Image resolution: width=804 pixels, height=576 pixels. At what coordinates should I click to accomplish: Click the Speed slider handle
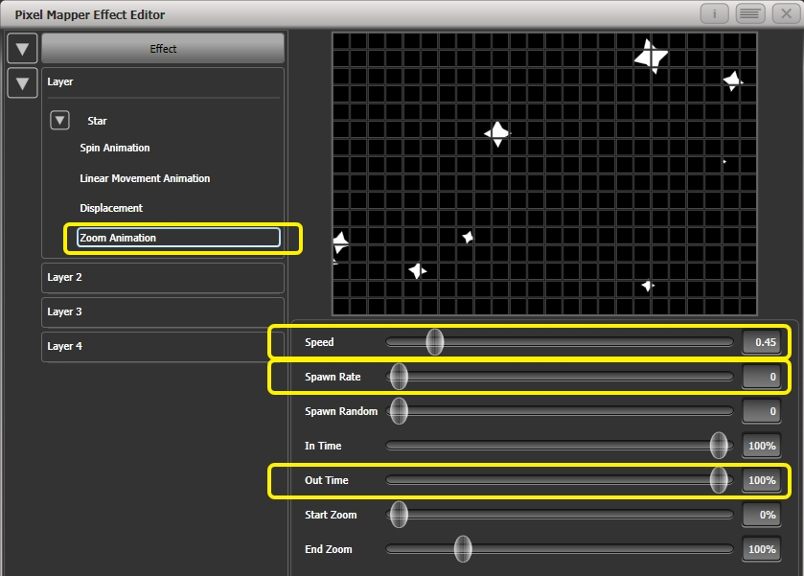(x=433, y=341)
